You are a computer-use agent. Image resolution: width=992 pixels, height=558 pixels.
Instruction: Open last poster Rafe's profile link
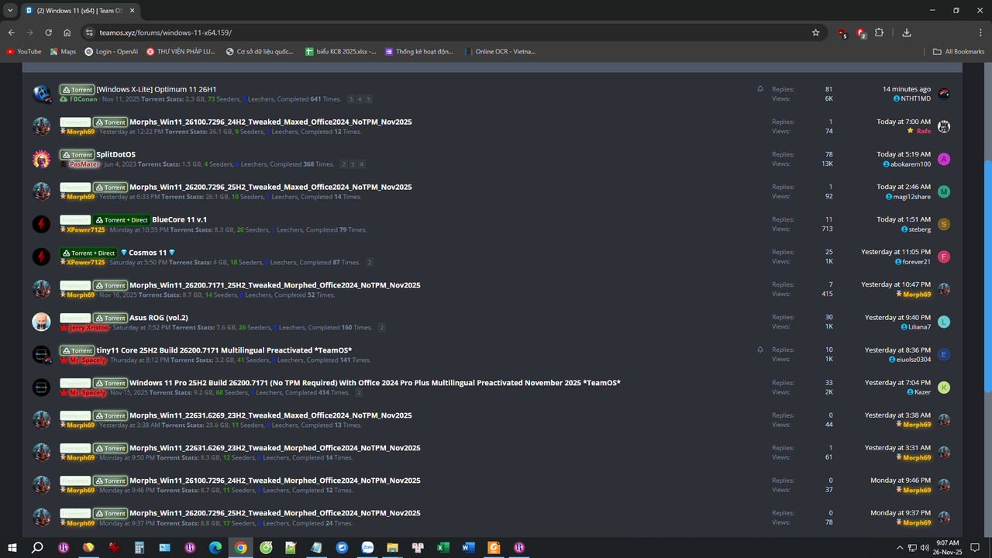coord(923,131)
